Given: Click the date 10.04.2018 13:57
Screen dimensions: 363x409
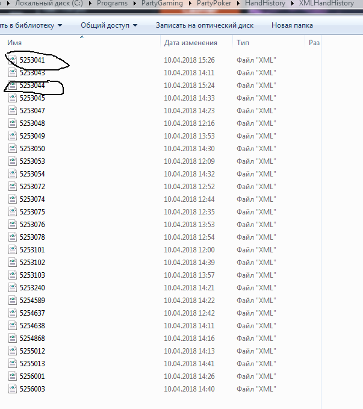Looking at the screenshot, I should click(x=189, y=275).
